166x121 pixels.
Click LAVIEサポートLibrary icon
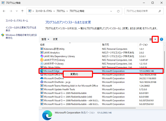tap(42, 64)
